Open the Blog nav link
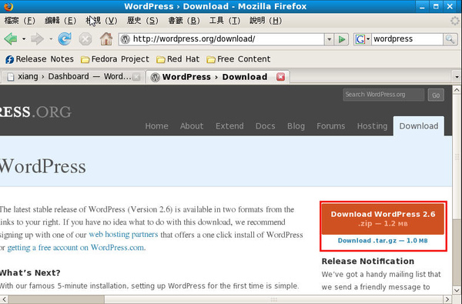Image resolution: width=462 pixels, height=304 pixels. (x=296, y=126)
